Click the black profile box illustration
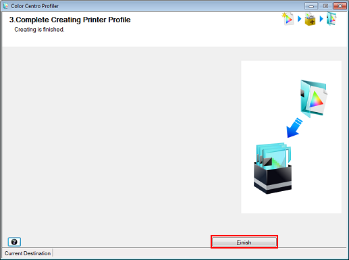This screenshot has width=349, height=260. 273,168
